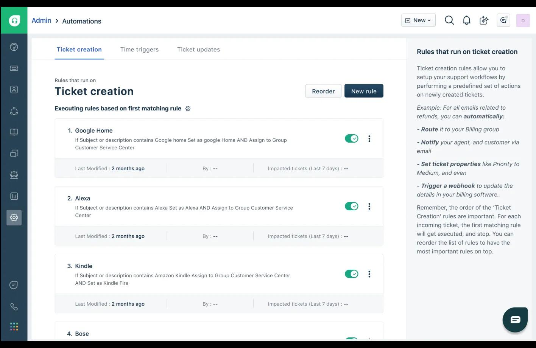This screenshot has height=348, width=536.
Task: Click the 'By : --' text in Kindle row
Action: [x=210, y=304]
